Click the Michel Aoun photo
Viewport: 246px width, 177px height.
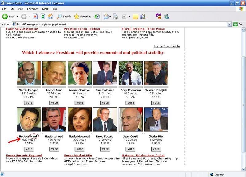(x=54, y=73)
